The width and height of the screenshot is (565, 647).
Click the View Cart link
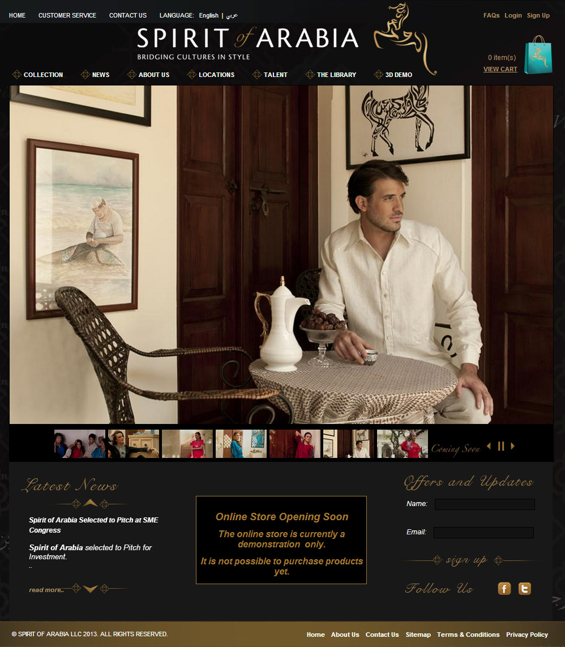coord(500,69)
